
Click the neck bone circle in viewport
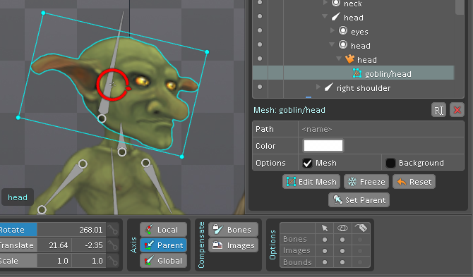coord(122,152)
